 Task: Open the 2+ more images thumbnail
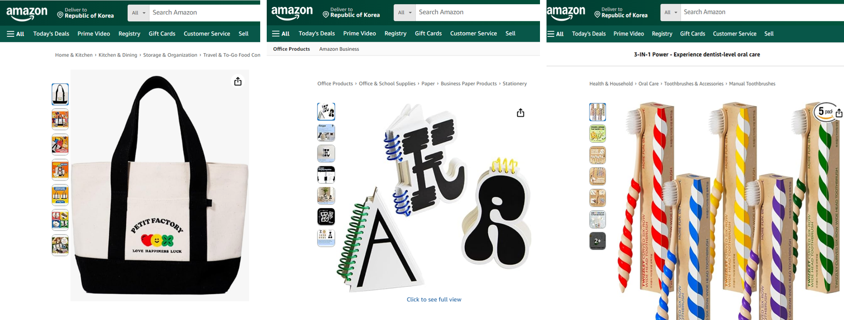597,241
